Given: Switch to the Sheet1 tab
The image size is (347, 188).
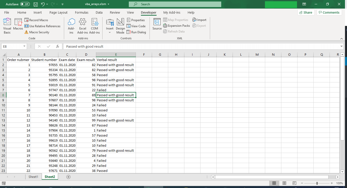Looking at the screenshot, I should (33, 177).
